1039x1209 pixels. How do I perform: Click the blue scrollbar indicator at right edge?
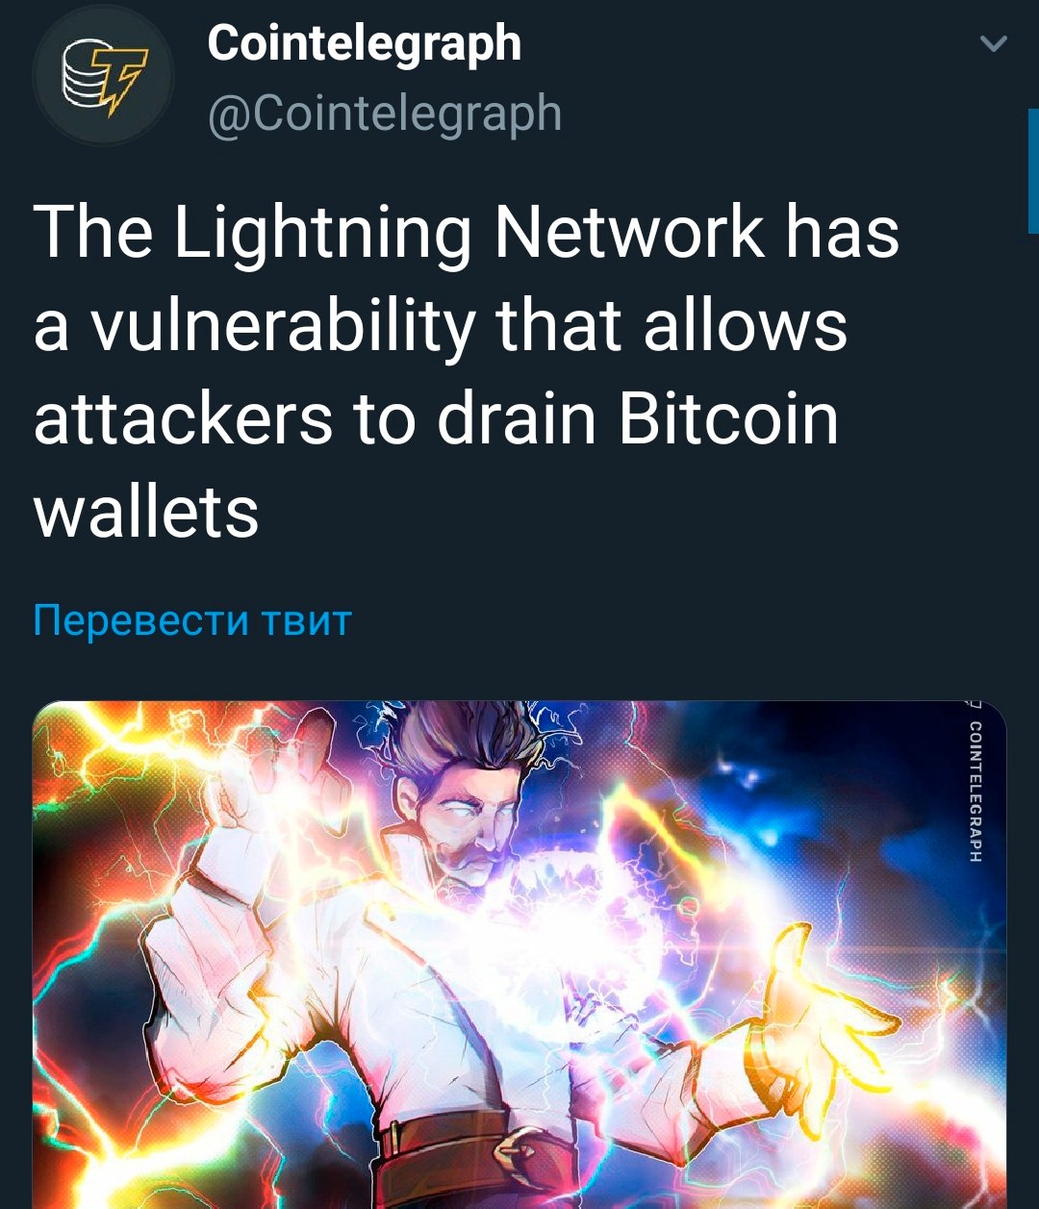[1033, 170]
